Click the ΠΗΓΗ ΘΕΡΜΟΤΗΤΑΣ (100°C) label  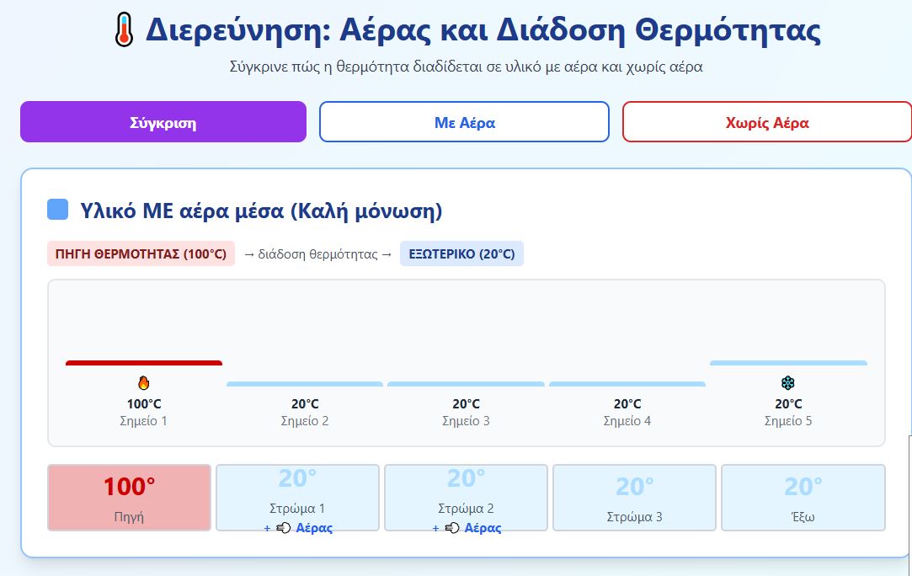click(141, 253)
